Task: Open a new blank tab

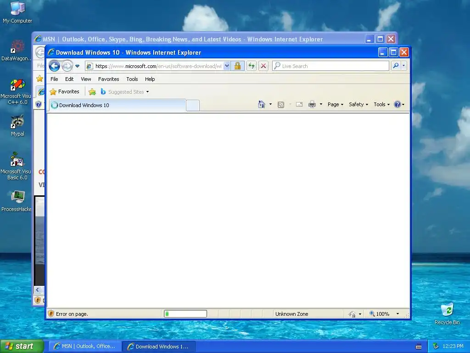Action: tap(192, 105)
